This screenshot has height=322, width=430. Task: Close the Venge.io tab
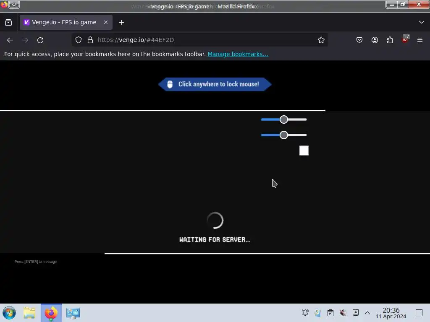pyautogui.click(x=106, y=22)
